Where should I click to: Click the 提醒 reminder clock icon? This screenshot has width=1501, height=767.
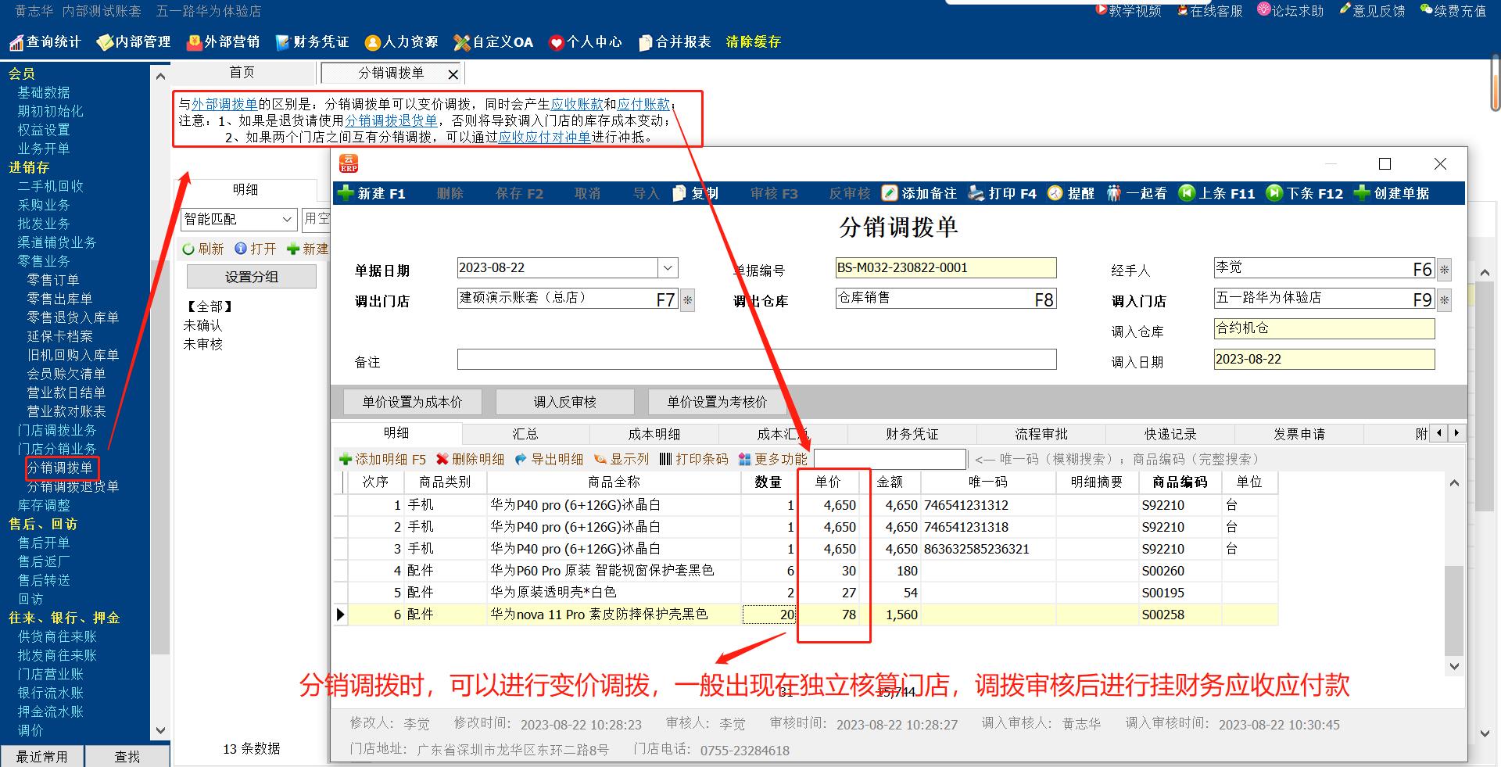[1055, 193]
